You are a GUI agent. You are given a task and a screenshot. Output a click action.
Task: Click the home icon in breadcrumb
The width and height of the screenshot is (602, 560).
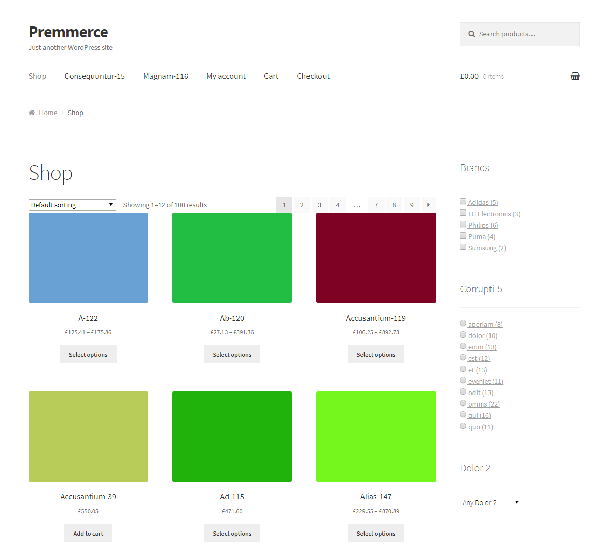pyautogui.click(x=32, y=113)
